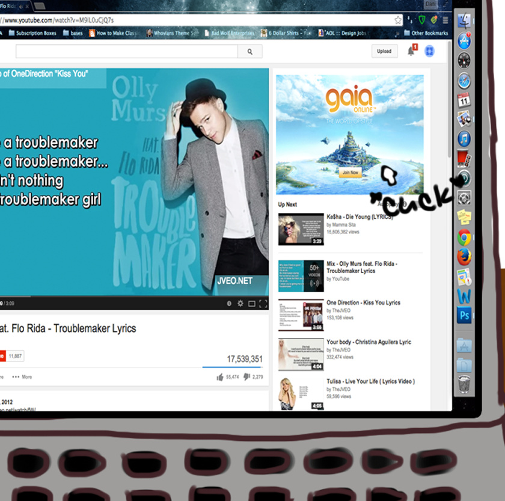The width and height of the screenshot is (505, 501).
Task: Click the thumbs up like icon
Action: (x=220, y=377)
